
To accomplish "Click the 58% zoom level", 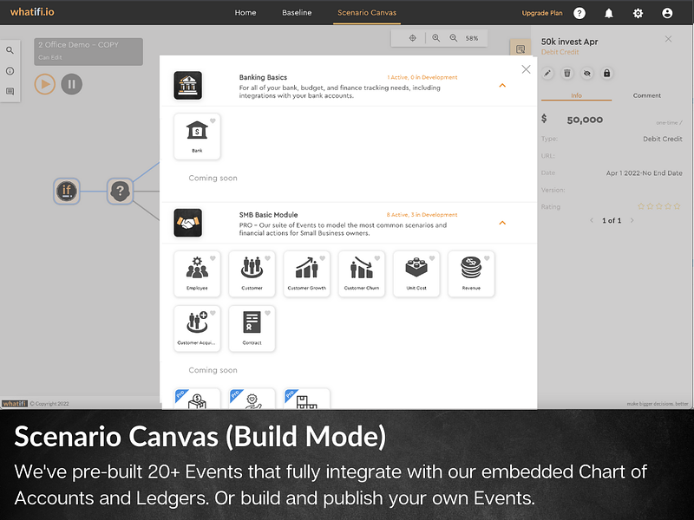I will 472,38.
